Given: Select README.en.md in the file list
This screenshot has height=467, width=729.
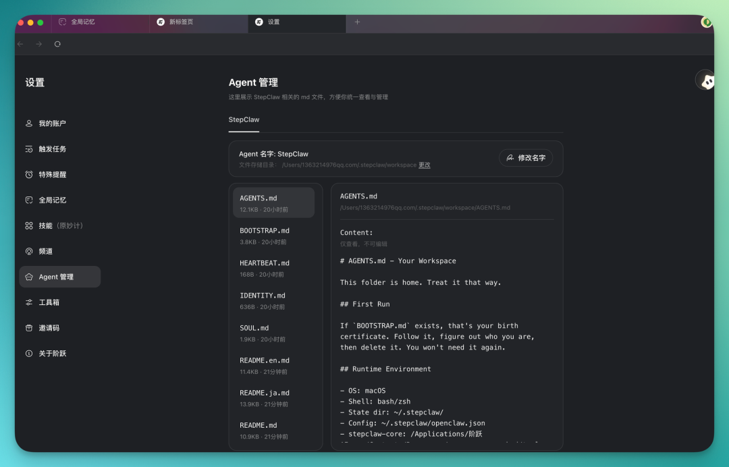Looking at the screenshot, I should [x=273, y=366].
